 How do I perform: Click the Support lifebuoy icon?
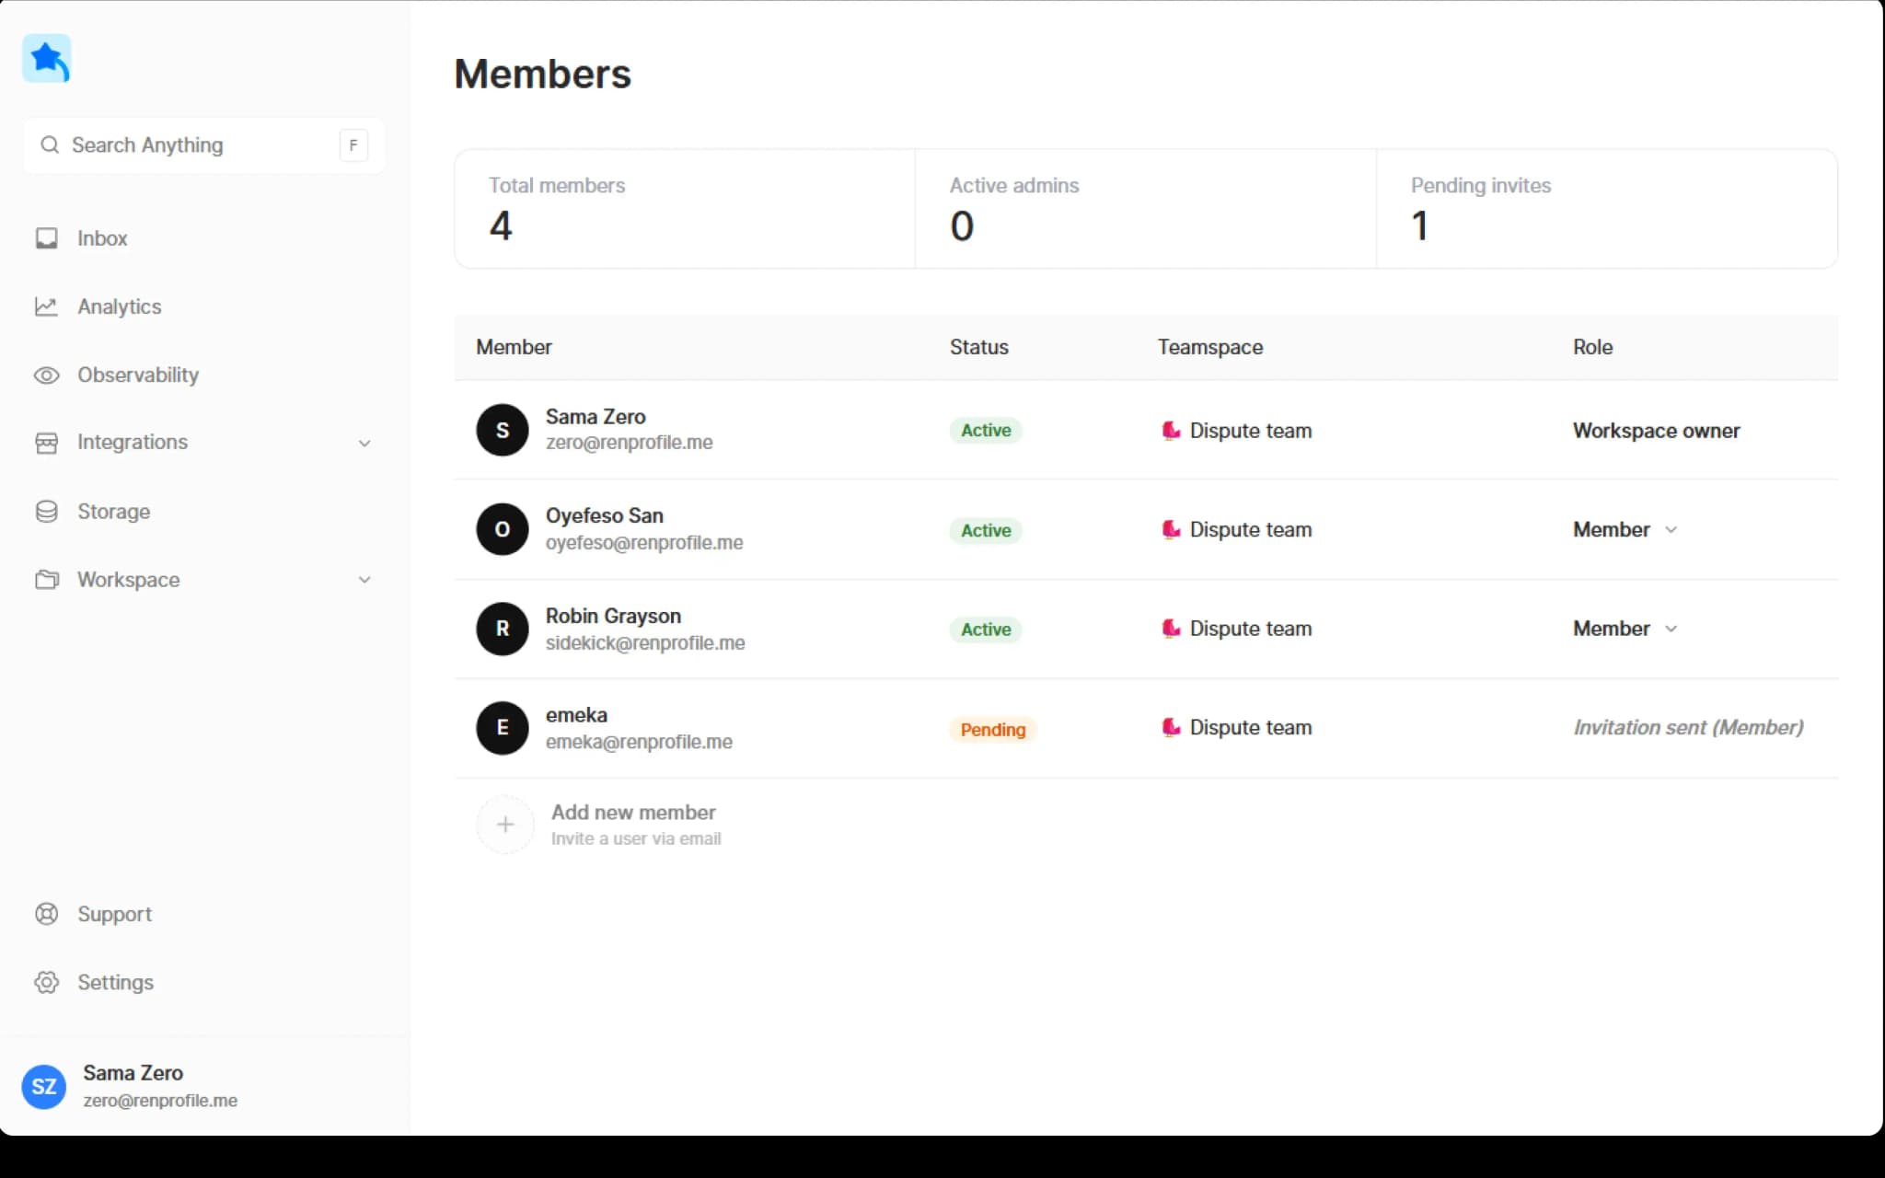point(46,914)
